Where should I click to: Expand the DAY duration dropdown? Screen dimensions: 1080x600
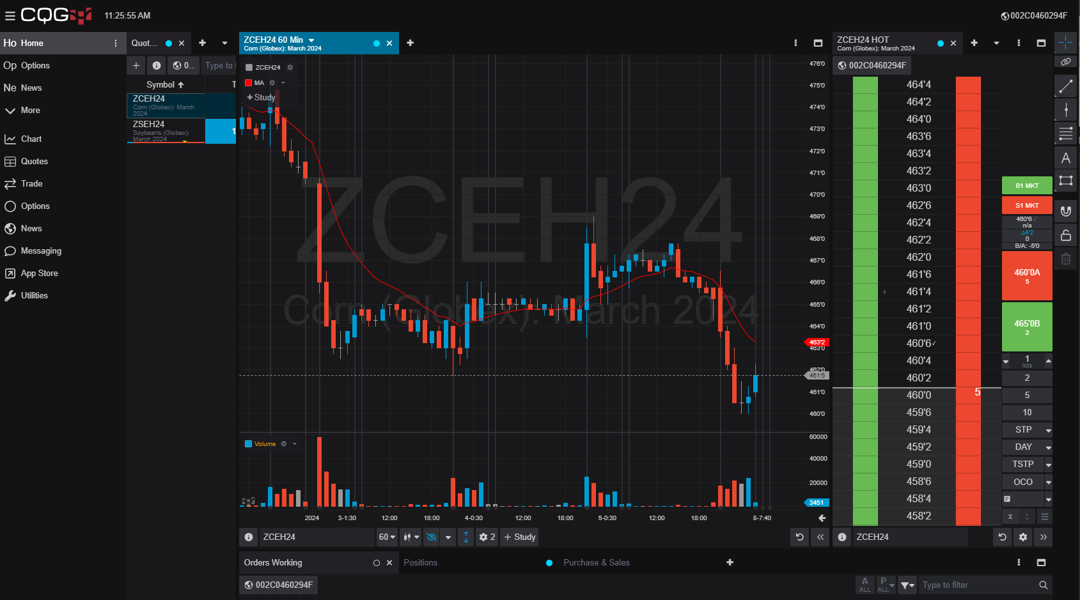coord(1048,447)
